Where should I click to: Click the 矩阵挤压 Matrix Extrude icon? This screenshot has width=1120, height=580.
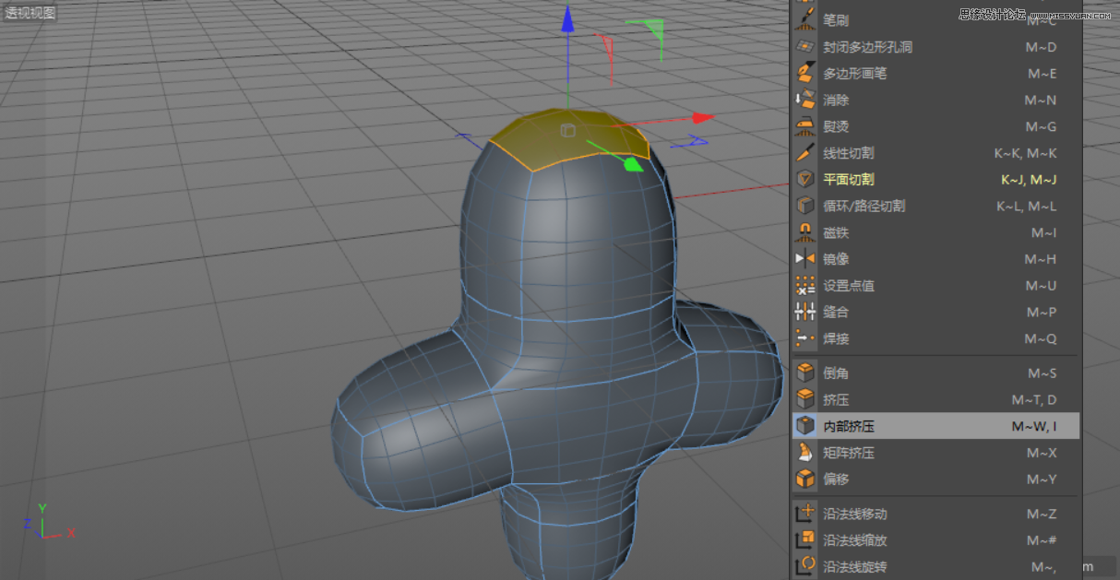pos(804,453)
